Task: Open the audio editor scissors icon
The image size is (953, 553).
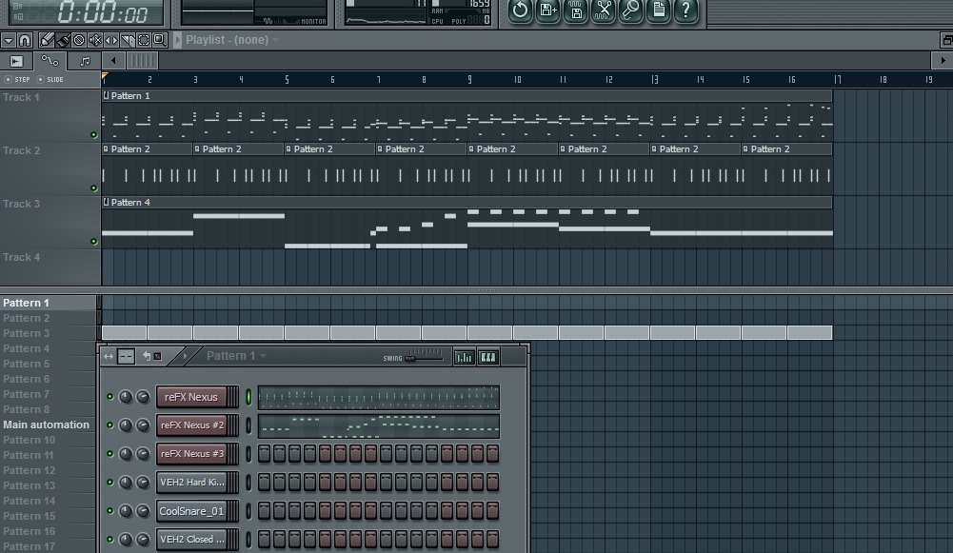Action: 603,10
